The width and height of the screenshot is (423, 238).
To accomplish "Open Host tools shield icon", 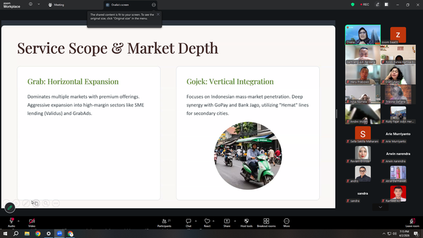I will 247,222.
